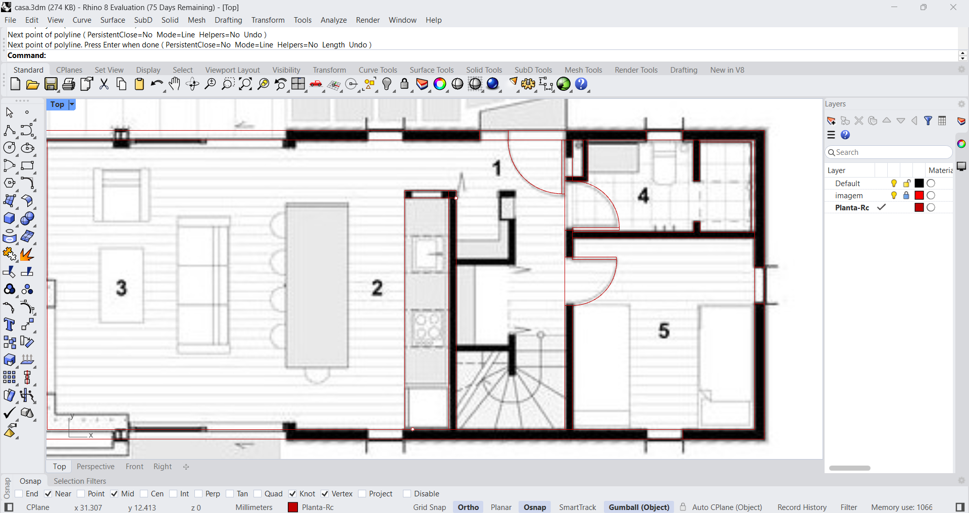969x513 pixels.
Task: Hide the imagem layer with lightbulb
Action: point(894,196)
